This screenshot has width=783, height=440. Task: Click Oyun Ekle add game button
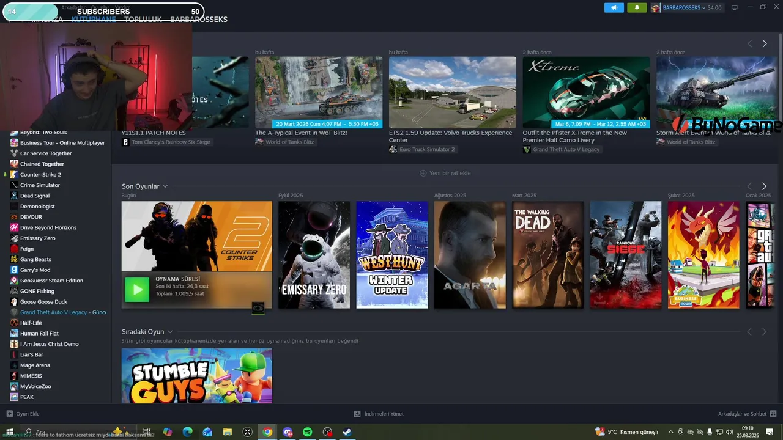point(23,414)
